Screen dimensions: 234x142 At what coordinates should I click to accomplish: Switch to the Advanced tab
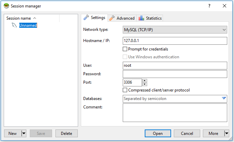pos(122,18)
